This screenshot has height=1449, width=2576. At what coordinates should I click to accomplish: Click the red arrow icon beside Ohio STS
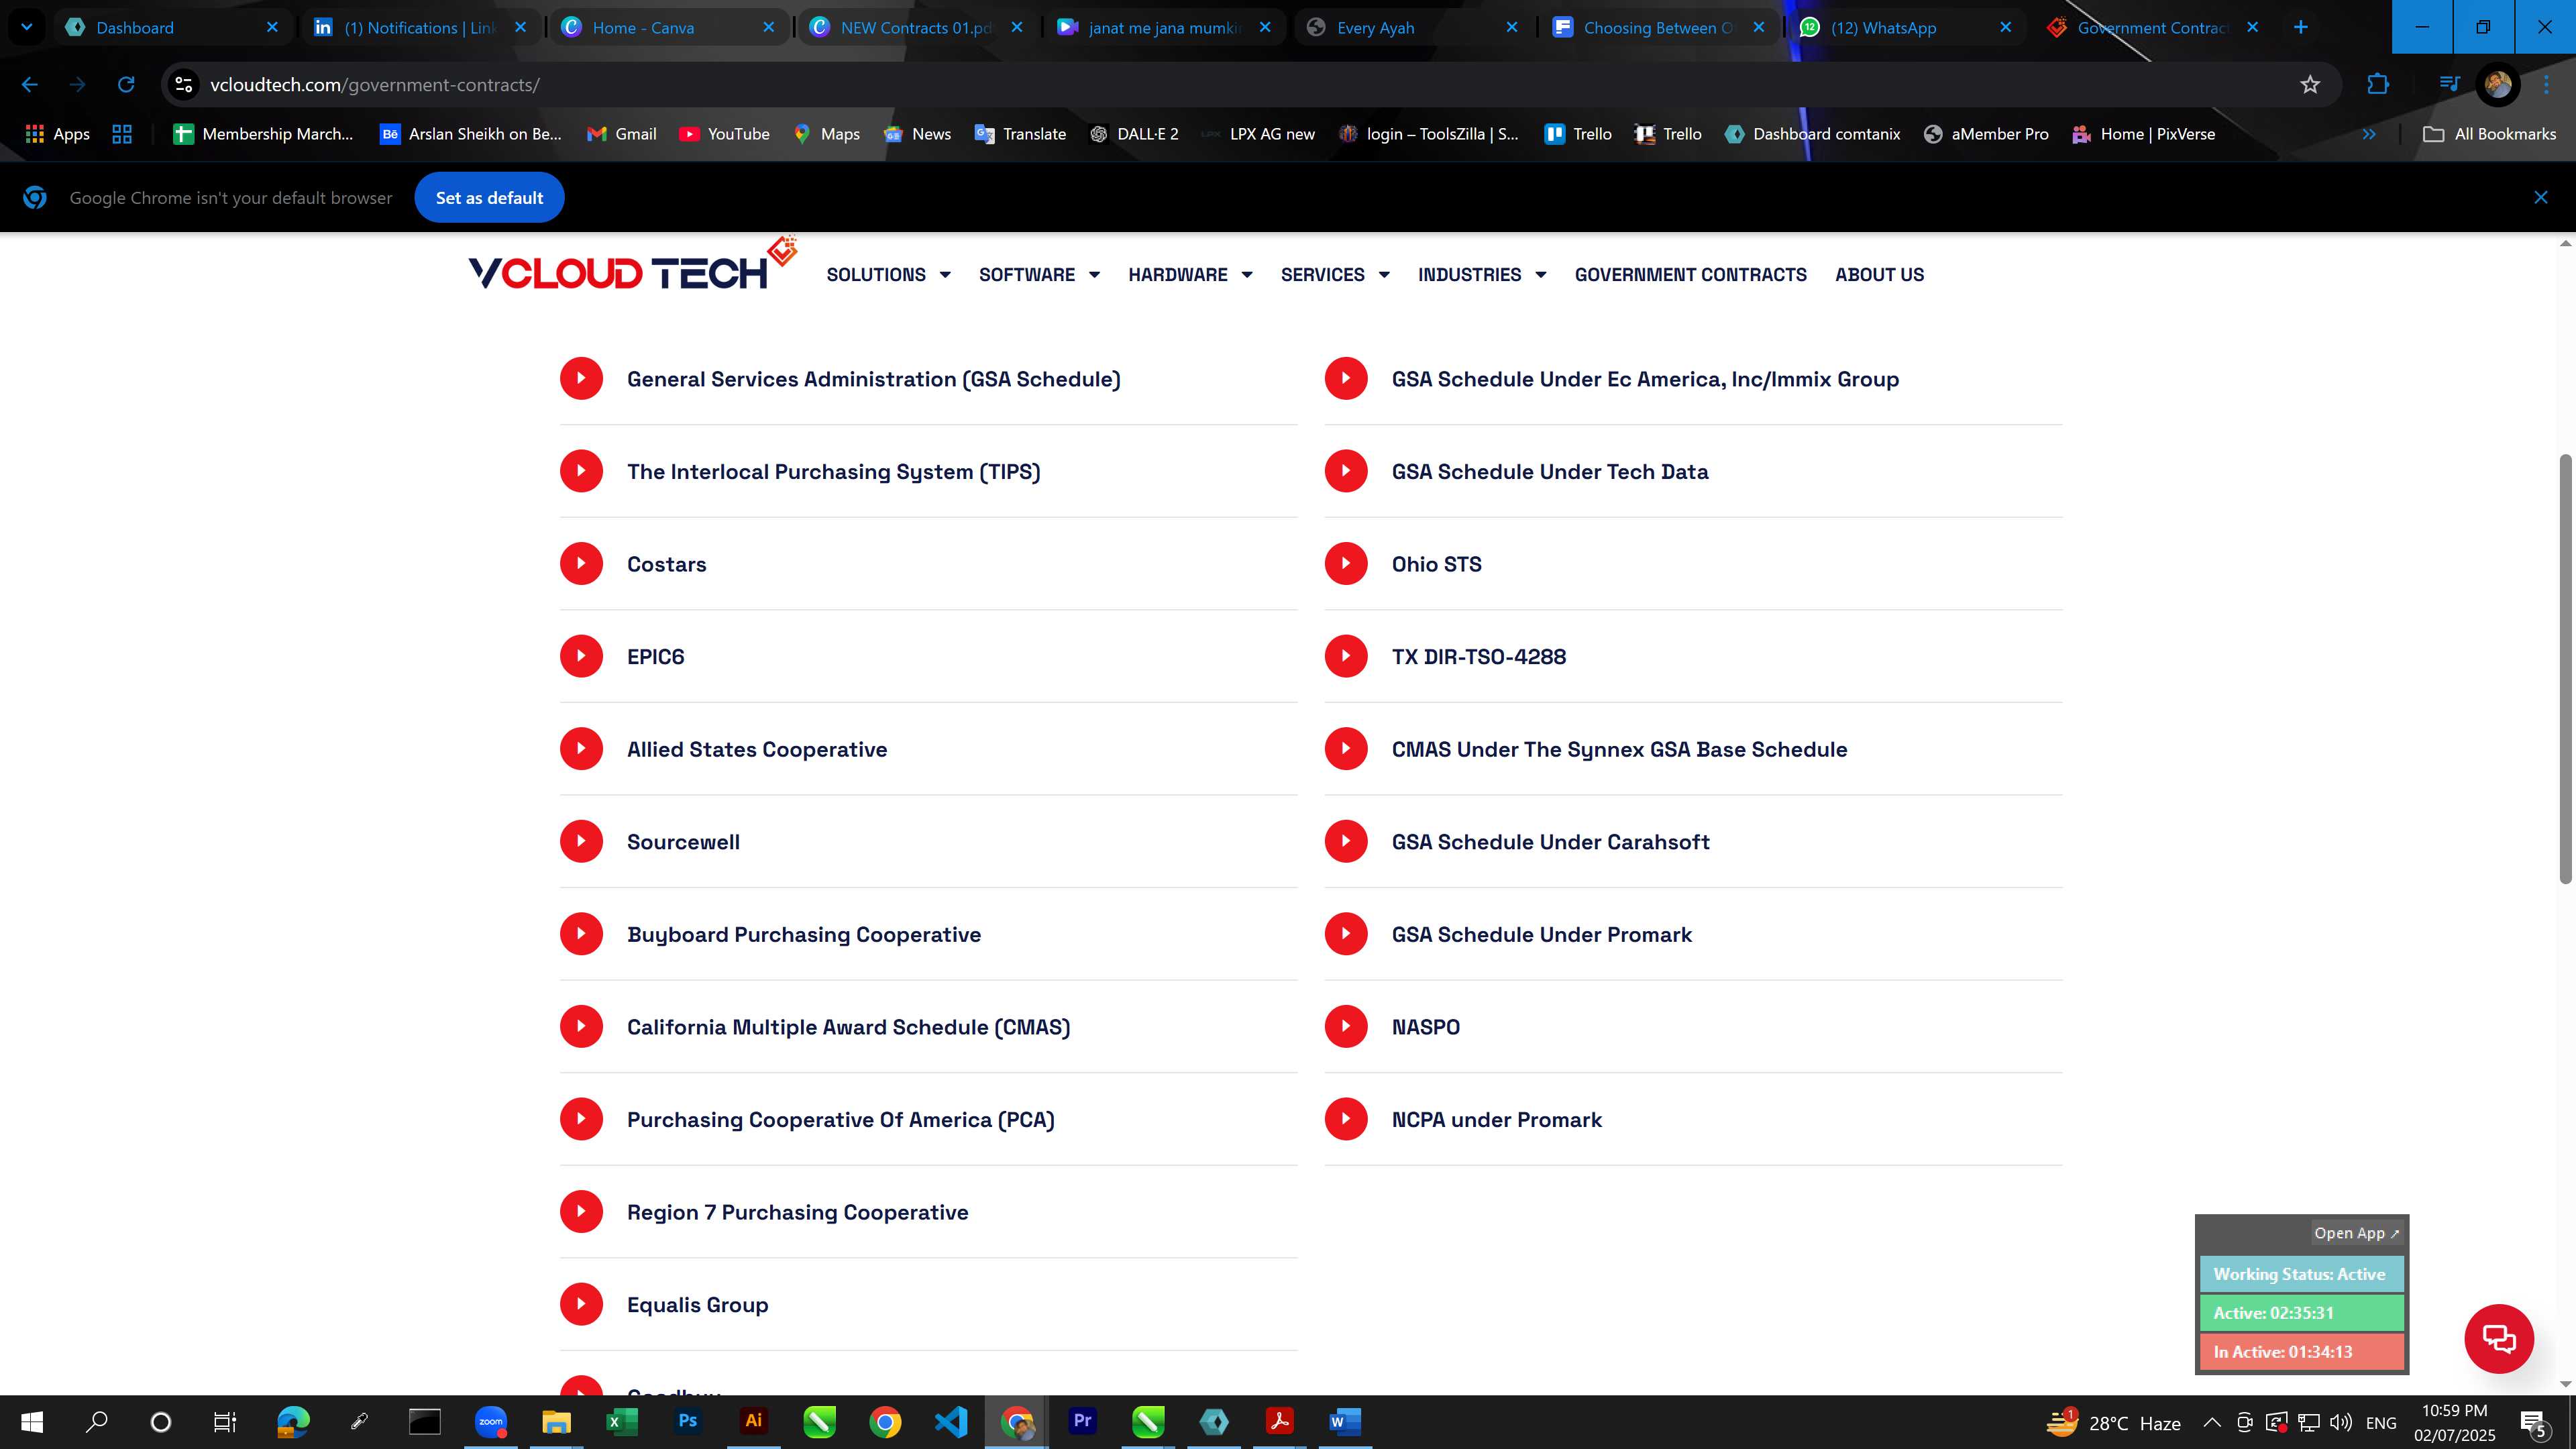[1346, 564]
